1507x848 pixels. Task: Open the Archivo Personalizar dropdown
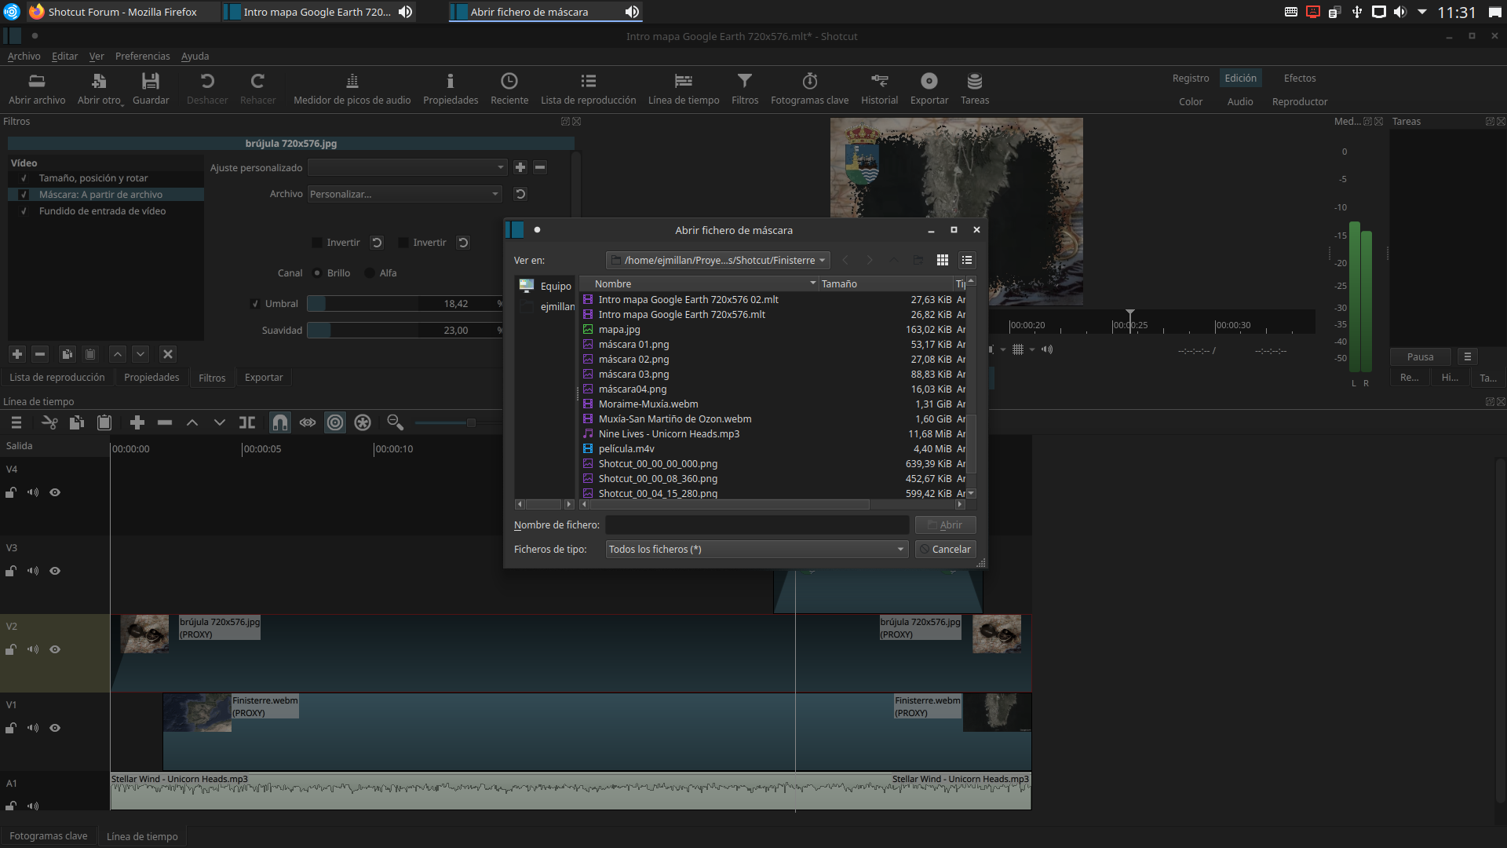[404, 194]
